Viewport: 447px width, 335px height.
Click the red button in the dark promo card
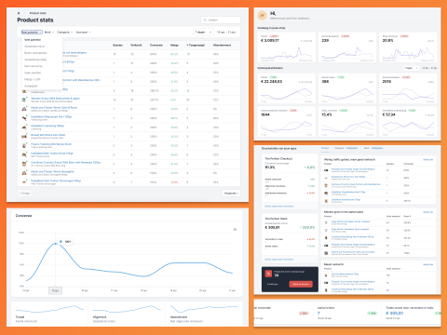point(301,284)
